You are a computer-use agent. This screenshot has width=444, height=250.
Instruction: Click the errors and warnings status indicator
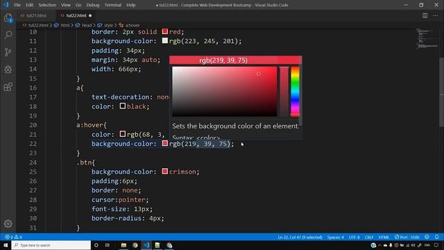[x=13, y=237]
